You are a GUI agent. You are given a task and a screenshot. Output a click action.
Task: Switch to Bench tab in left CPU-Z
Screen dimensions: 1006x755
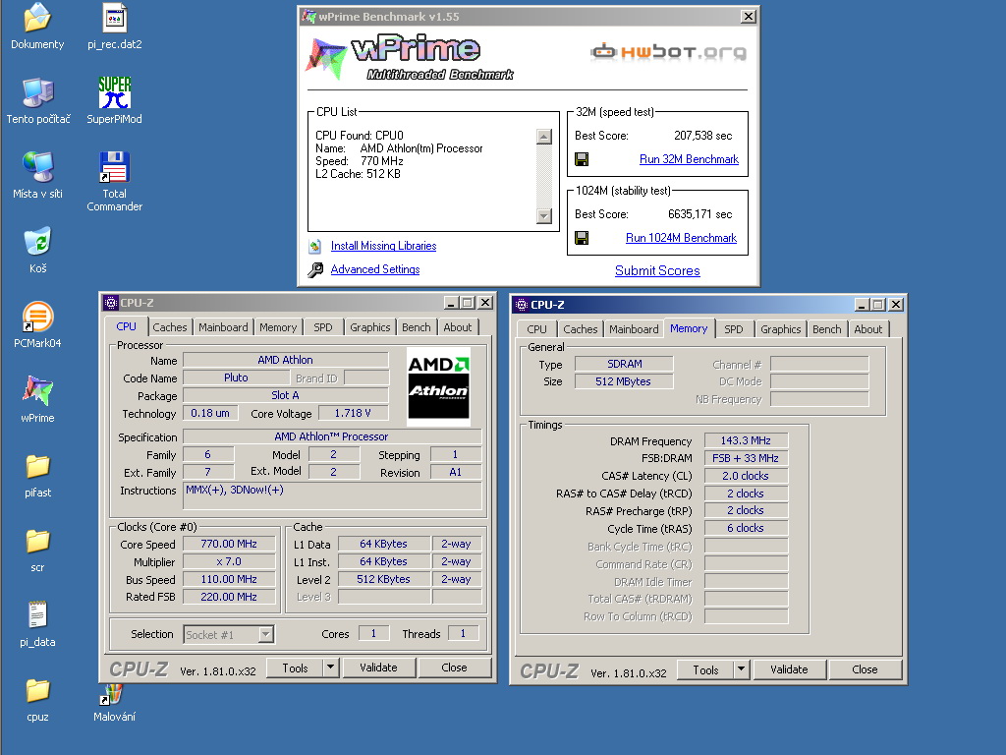pos(416,327)
